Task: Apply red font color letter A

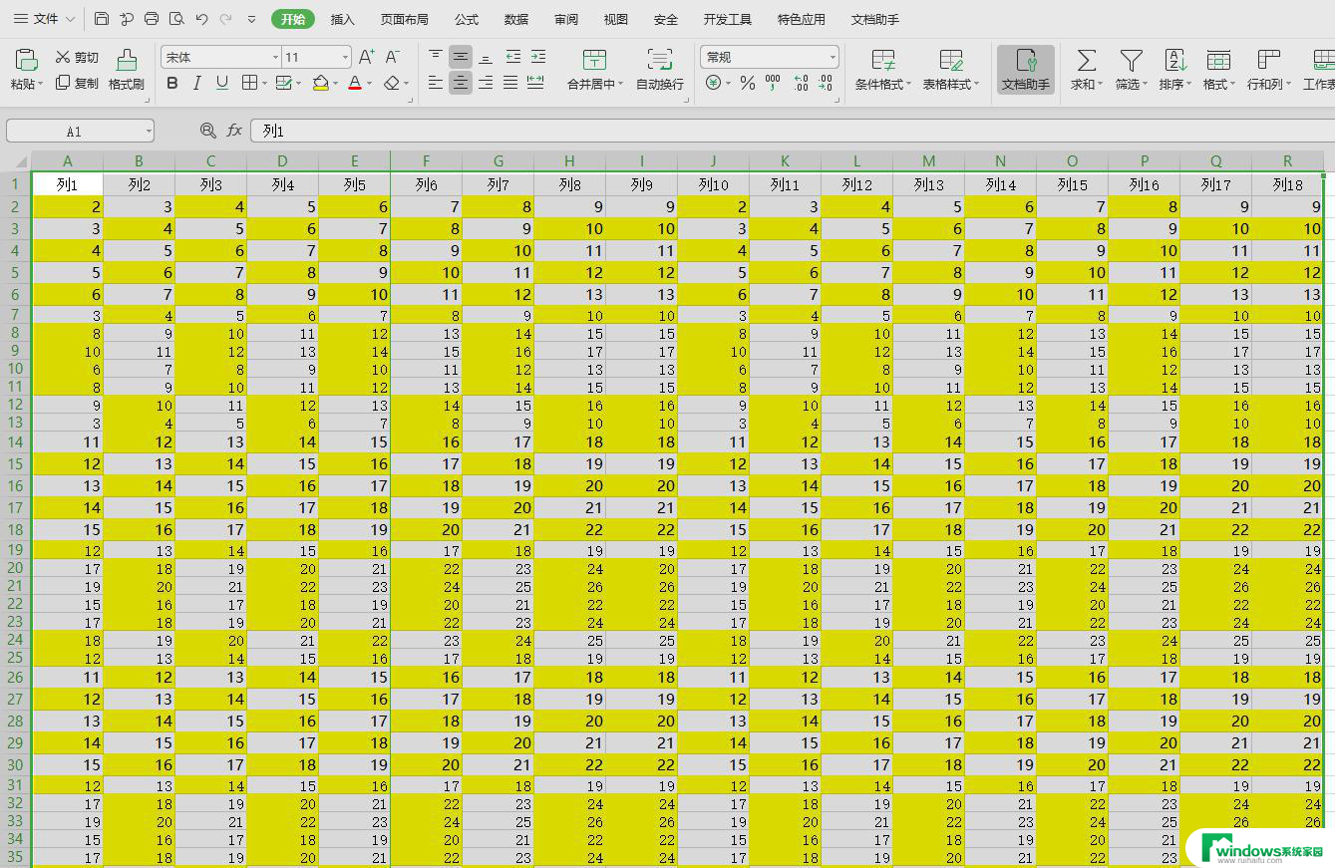Action: (355, 83)
